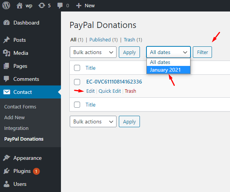Open the comments bubble icon in admin bar
The image size is (230, 192).
click(60, 6)
